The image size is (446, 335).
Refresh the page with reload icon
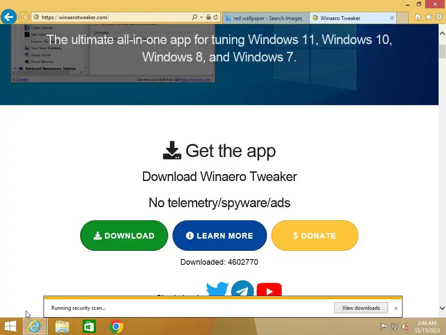pyautogui.click(x=216, y=17)
